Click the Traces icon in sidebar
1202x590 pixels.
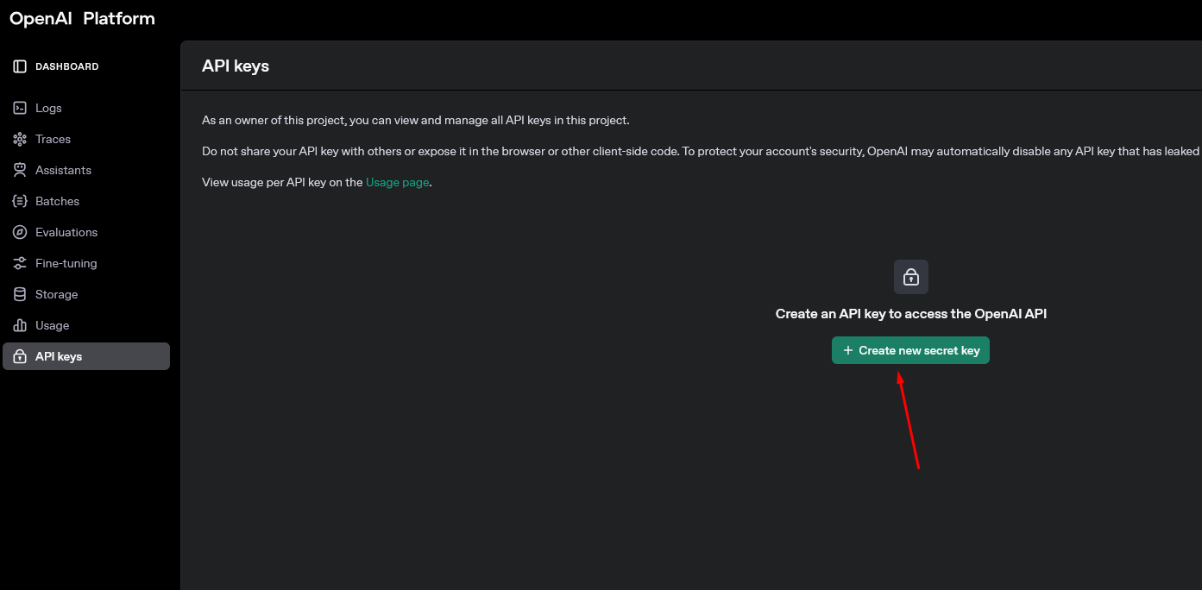[x=20, y=139]
